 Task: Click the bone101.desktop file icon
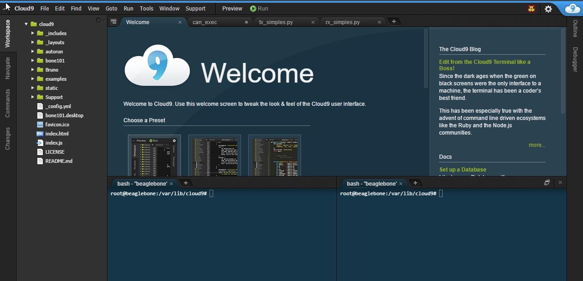pyautogui.click(x=40, y=115)
